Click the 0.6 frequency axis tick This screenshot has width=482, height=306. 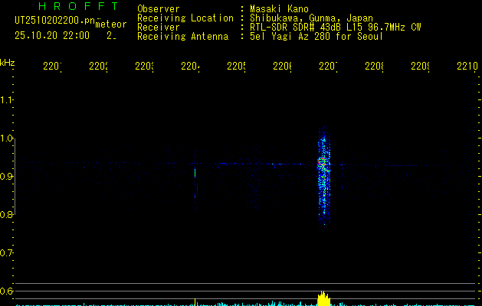(x=7, y=291)
